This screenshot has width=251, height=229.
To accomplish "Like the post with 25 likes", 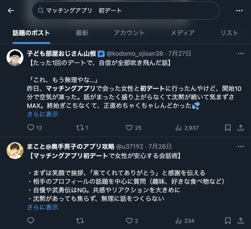I will pyautogui.click(x=129, y=128).
